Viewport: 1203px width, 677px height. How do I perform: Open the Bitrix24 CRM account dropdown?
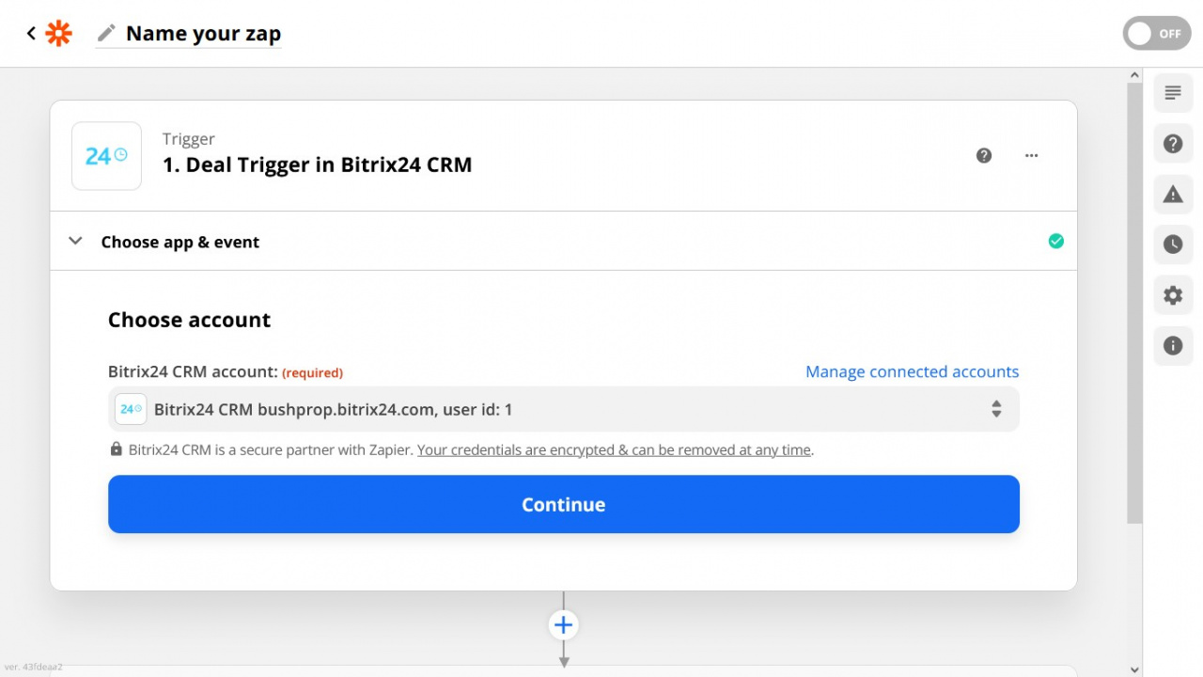564,409
